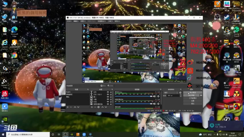Pop out the controls dock panel
Viewport: 244px width, 137px height.
point(201,90)
